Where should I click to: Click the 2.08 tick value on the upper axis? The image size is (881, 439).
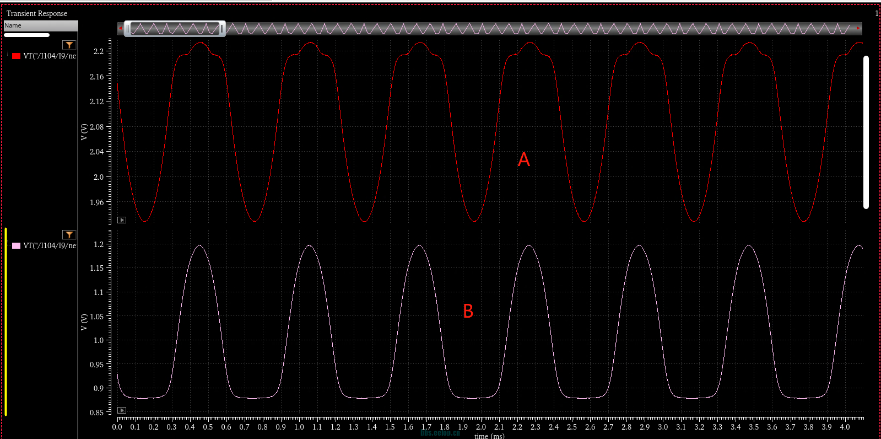point(96,127)
